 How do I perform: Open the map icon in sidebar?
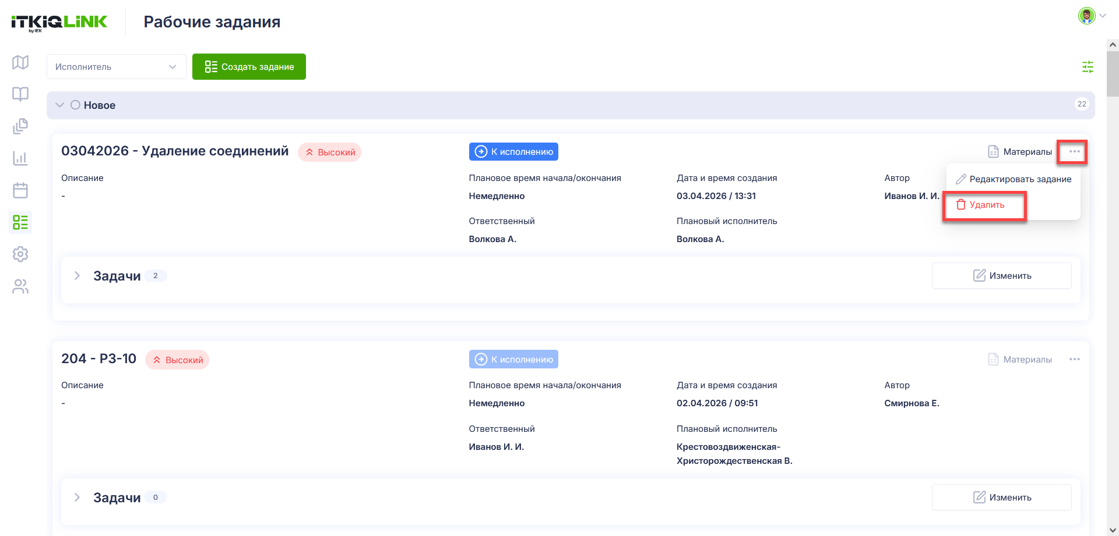[20, 62]
